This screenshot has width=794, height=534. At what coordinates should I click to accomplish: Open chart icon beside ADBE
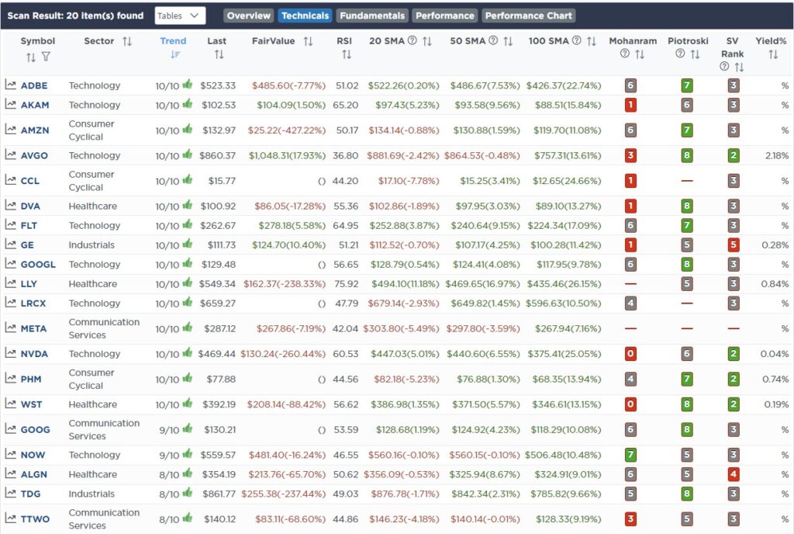[x=10, y=85]
